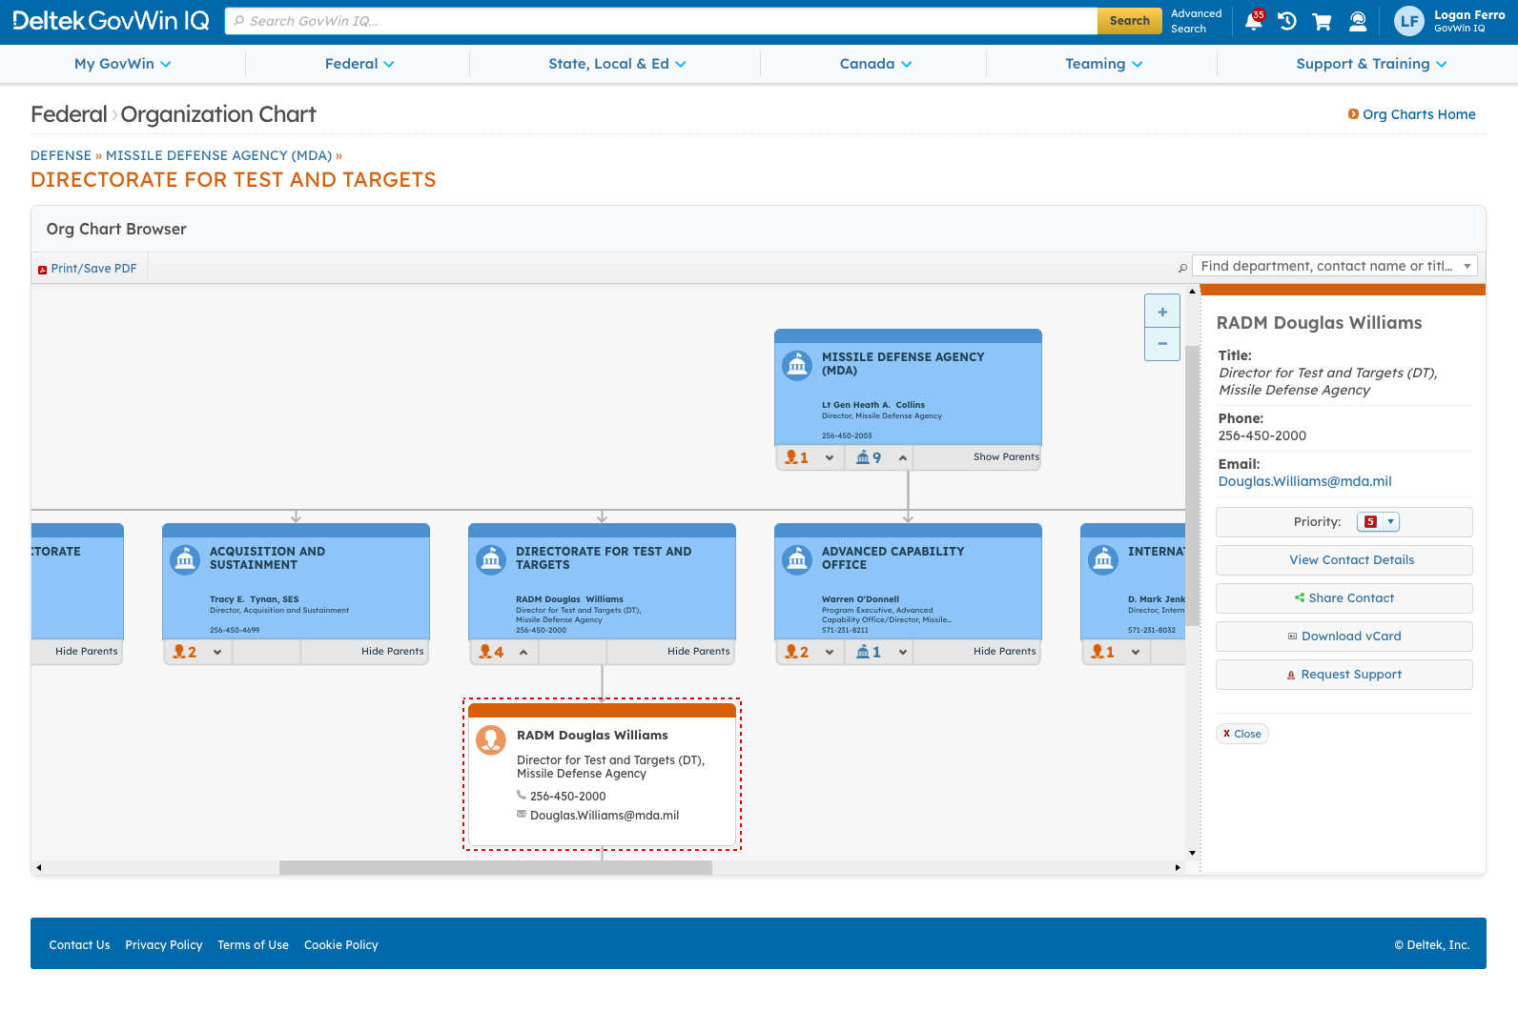Image resolution: width=1518 pixels, height=1011 pixels.
Task: Open the My GovWin menu
Action: point(123,64)
